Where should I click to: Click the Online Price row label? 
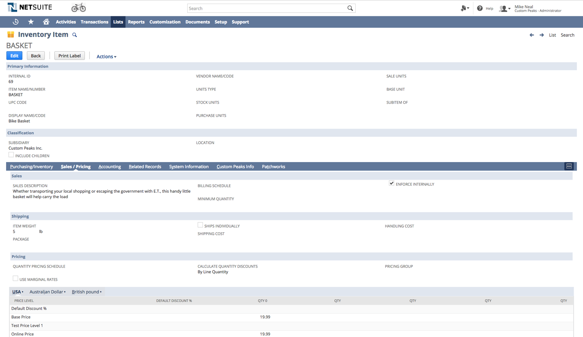click(23, 334)
